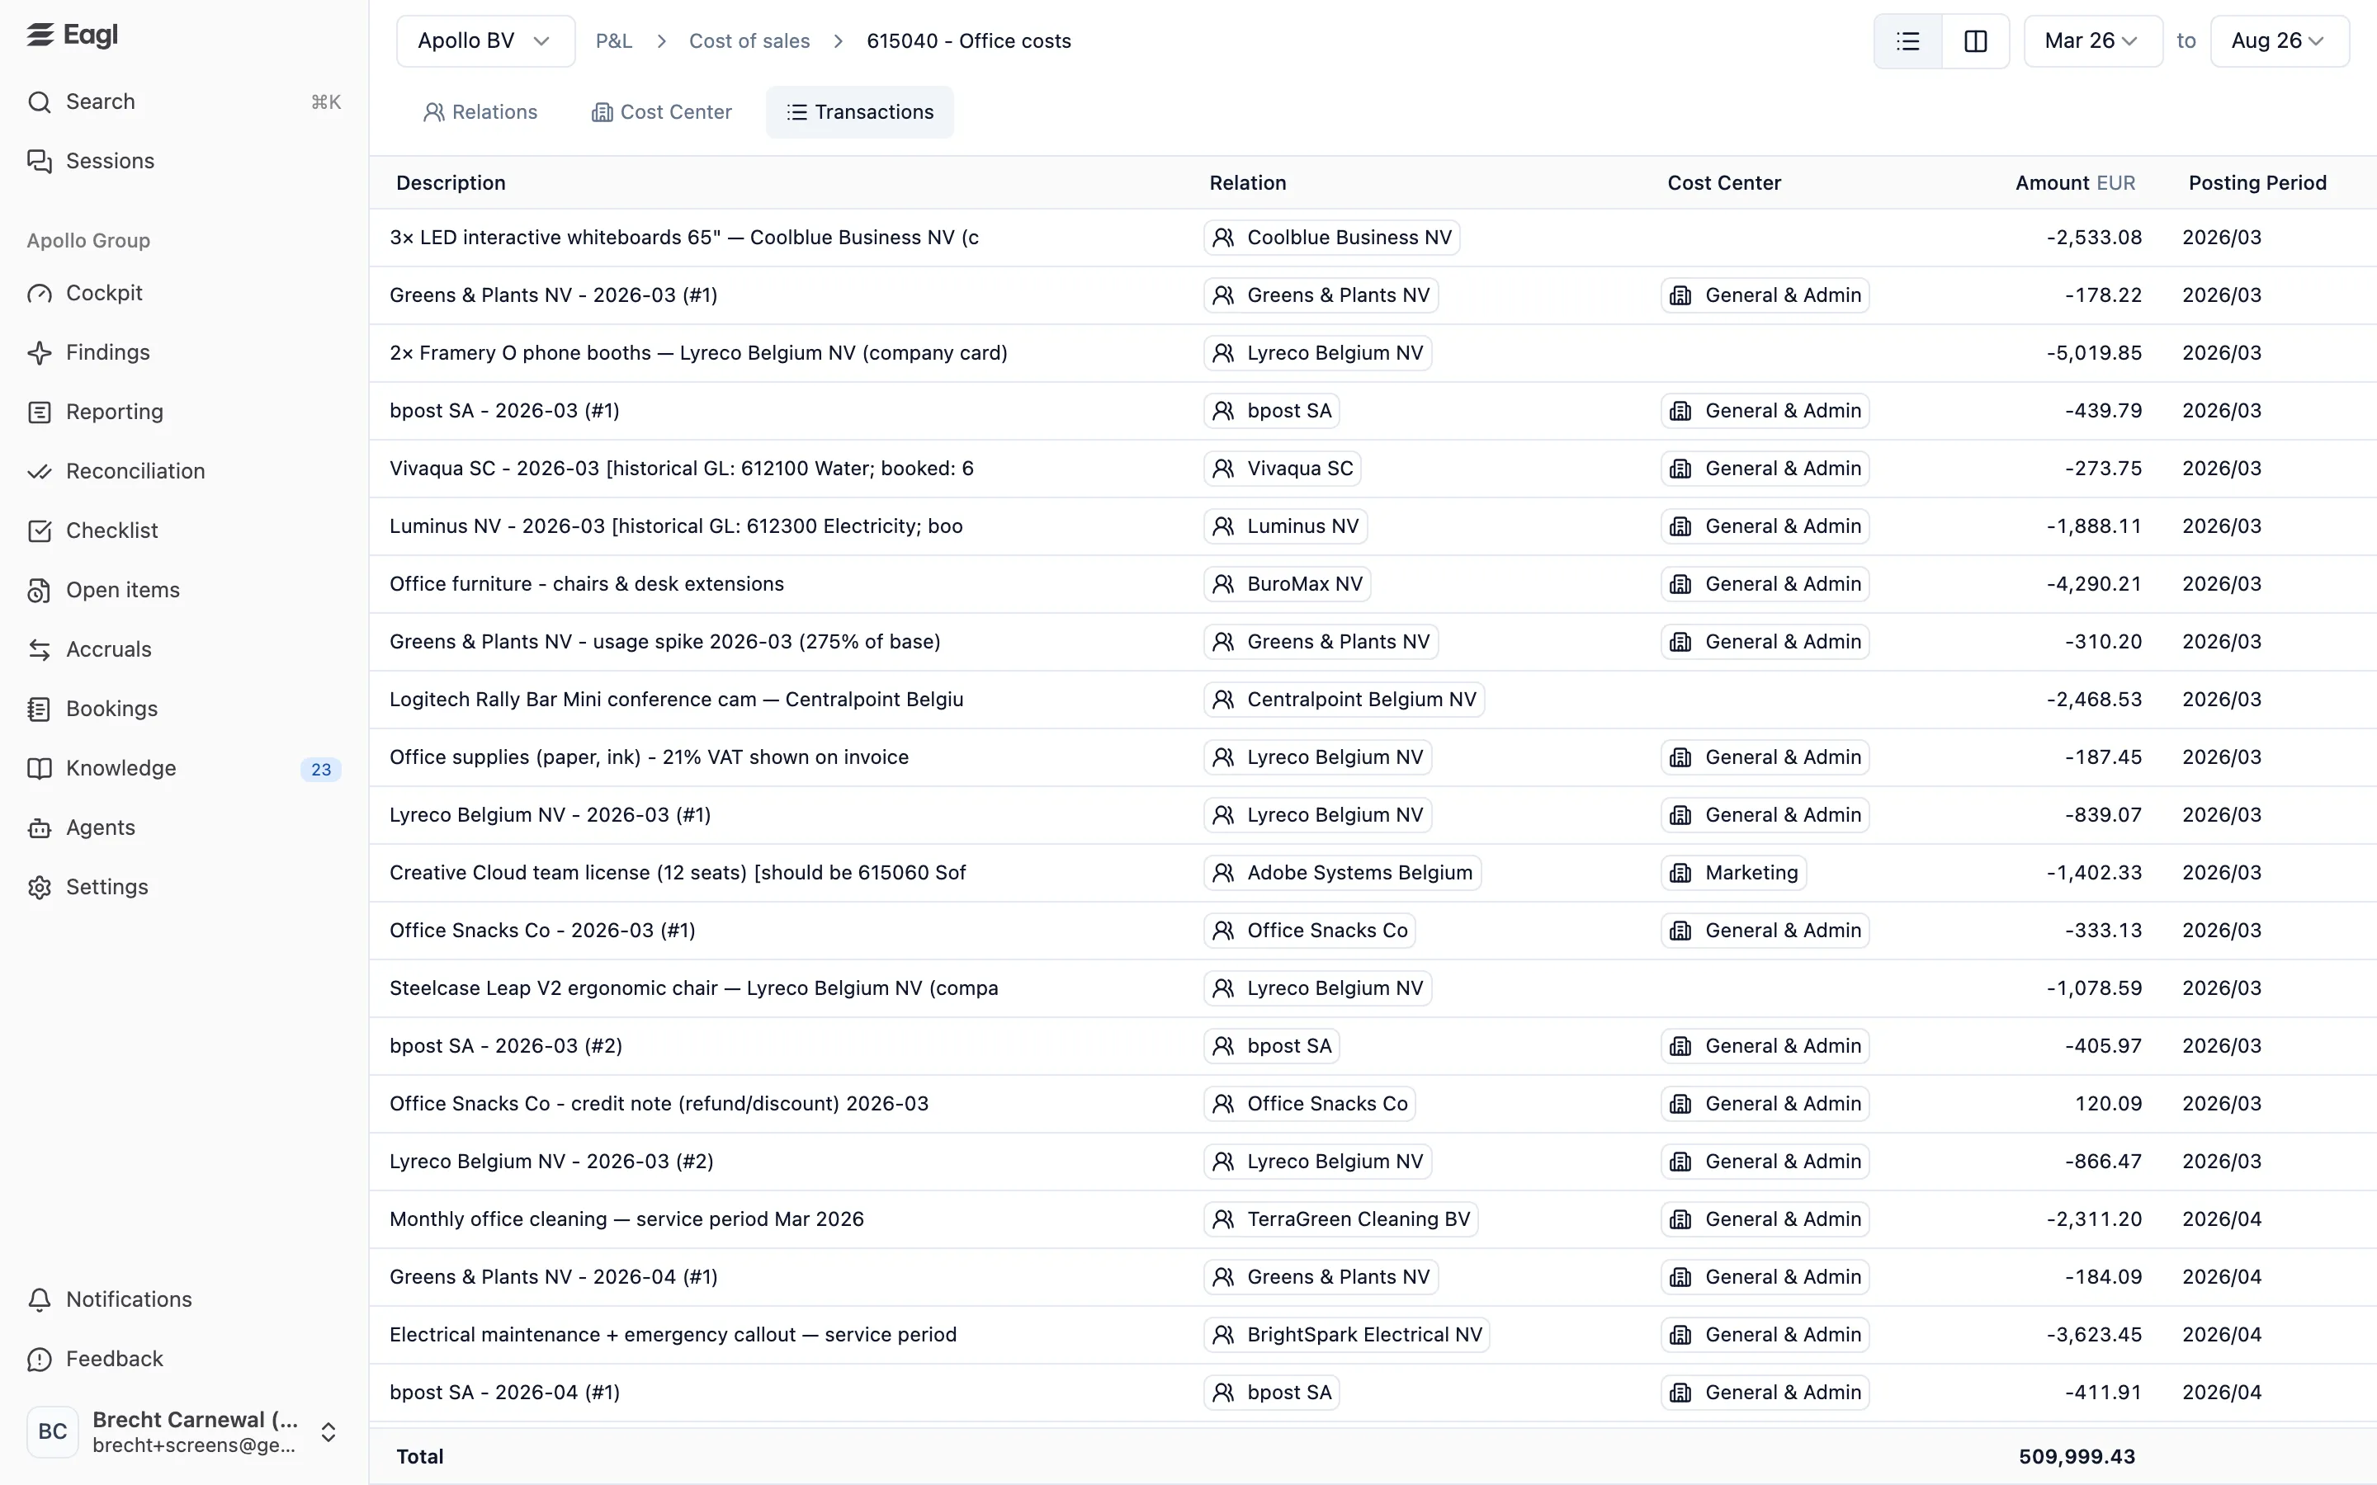Viewport: 2377px width, 1485px height.
Task: Click the Eagl logo icon
Action: (40, 35)
